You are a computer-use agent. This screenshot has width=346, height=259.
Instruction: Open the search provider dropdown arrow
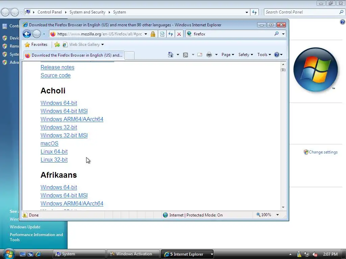click(x=283, y=34)
